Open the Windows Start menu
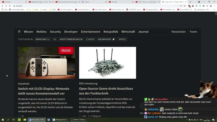217x122 pixels. [x=3, y=120]
